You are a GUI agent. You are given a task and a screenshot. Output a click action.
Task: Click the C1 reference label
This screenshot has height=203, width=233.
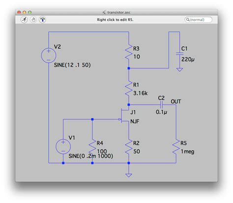184,49
